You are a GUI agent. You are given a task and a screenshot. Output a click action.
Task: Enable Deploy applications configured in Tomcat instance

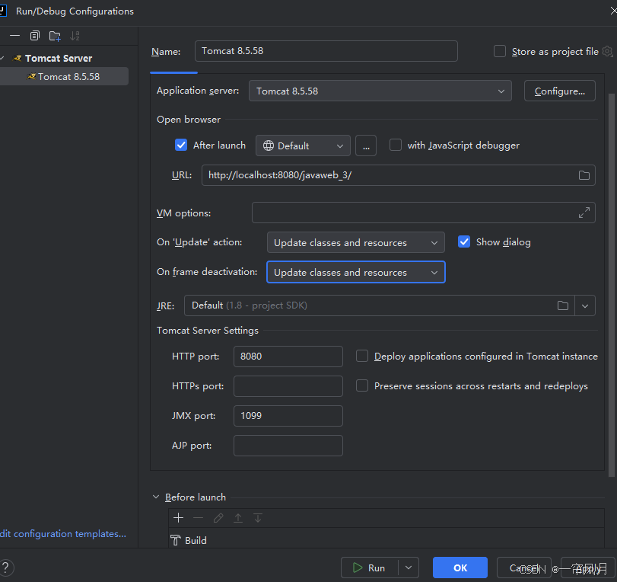362,356
